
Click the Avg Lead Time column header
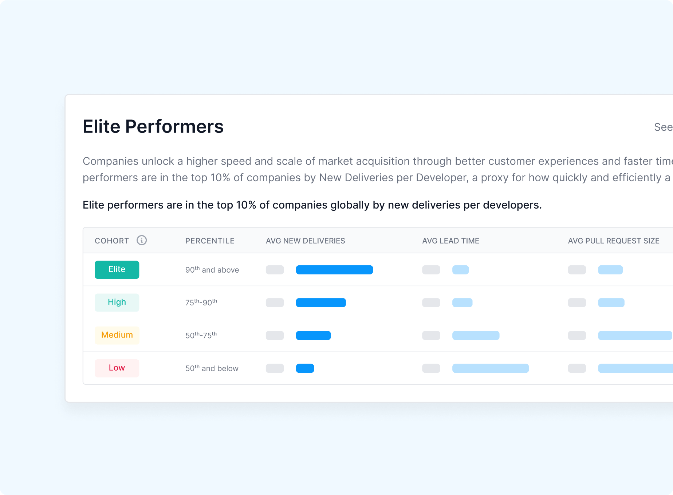pos(450,241)
